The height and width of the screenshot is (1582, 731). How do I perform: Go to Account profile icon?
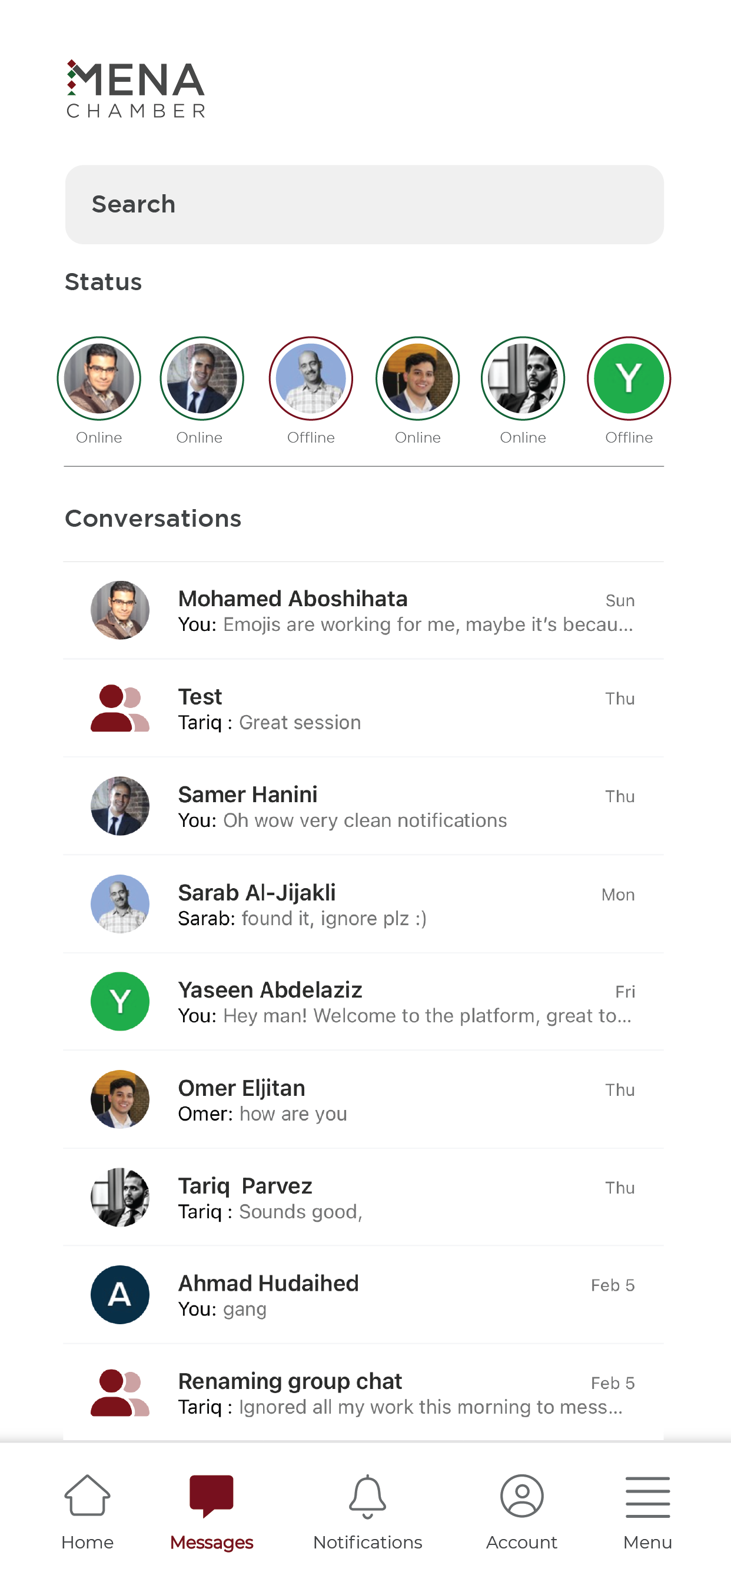pos(521,1496)
